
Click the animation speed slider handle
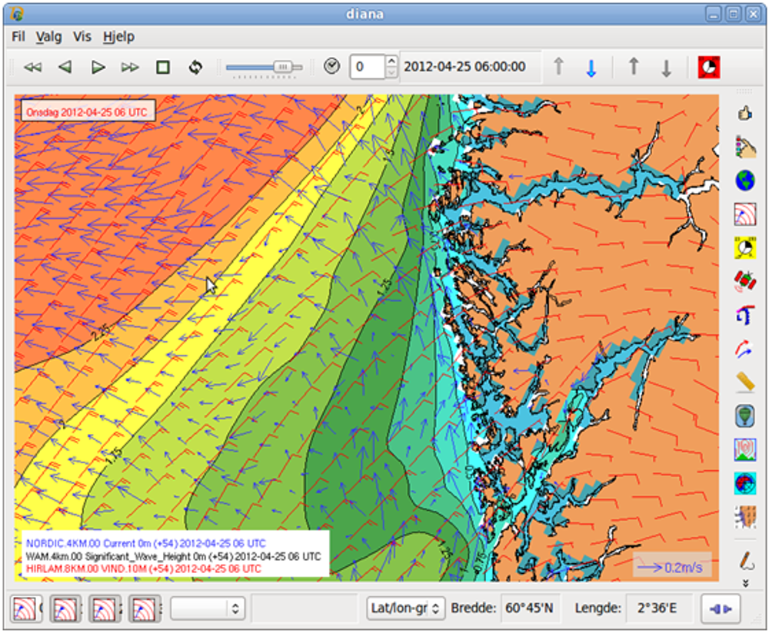(x=284, y=68)
